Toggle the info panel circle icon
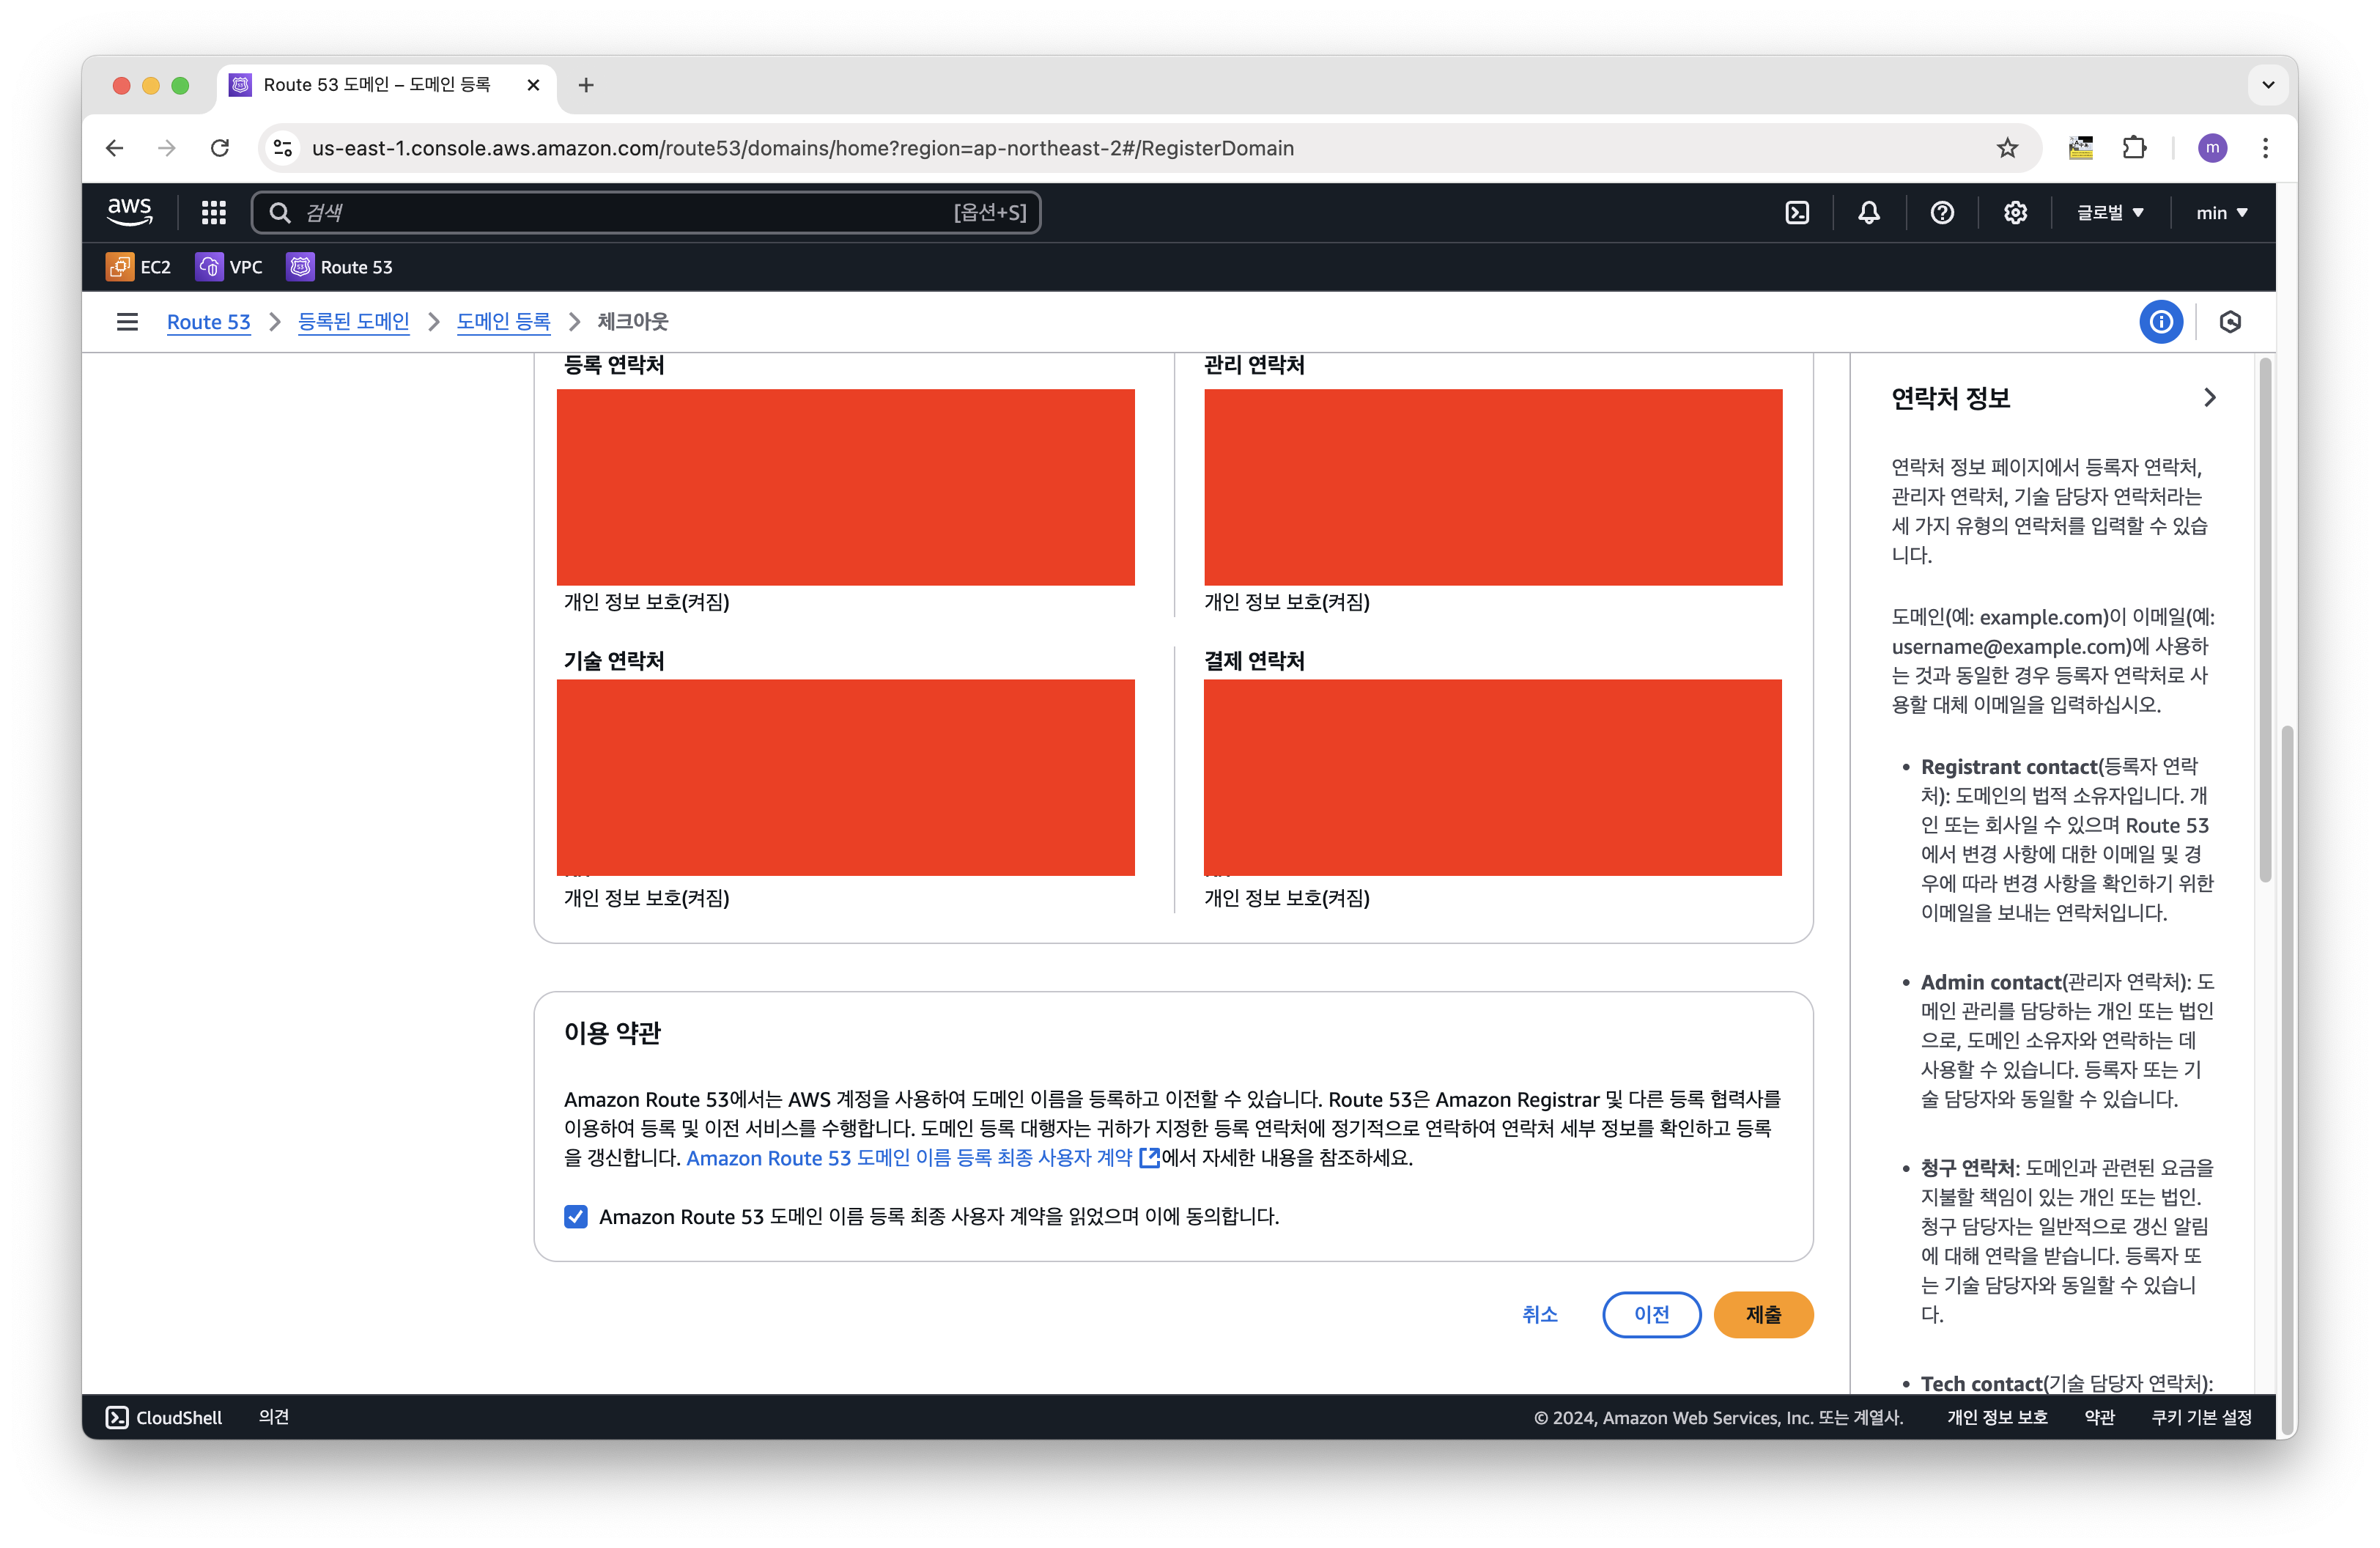Image resolution: width=2380 pixels, height=1548 pixels. 2160,322
